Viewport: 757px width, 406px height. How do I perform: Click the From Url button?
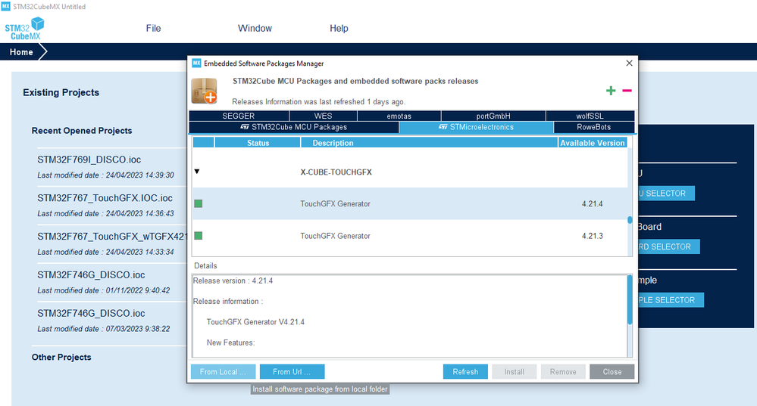(x=292, y=372)
